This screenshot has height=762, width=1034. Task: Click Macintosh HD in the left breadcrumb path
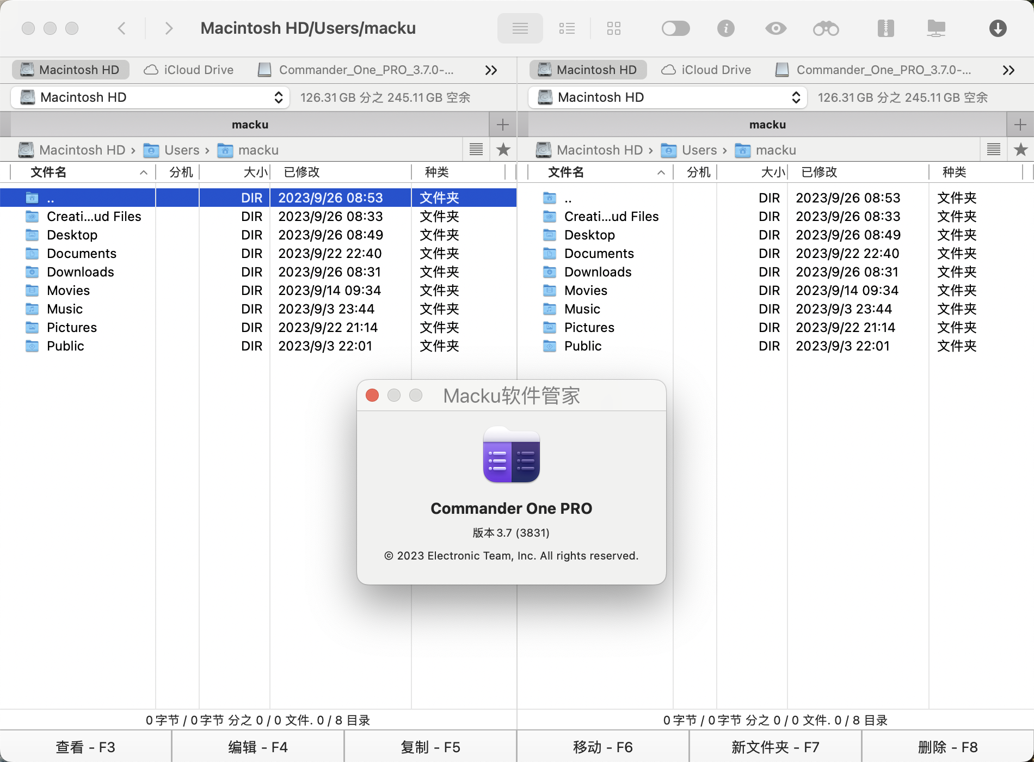72,150
